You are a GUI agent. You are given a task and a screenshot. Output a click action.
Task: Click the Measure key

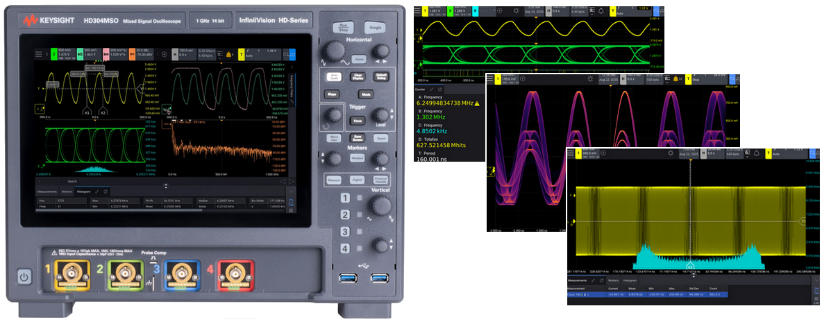(x=333, y=179)
